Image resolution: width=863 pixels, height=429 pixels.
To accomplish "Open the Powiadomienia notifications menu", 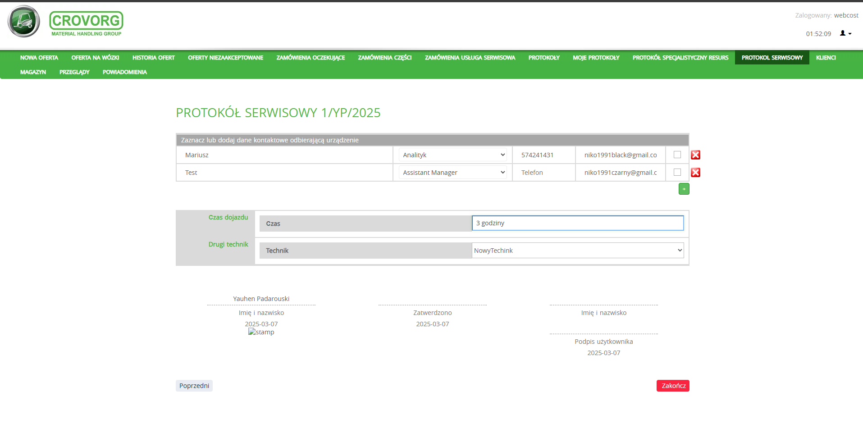I will pos(125,72).
